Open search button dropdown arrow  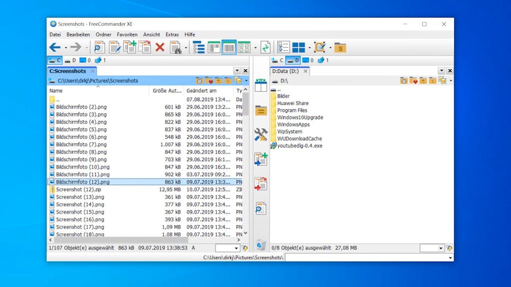[x=186, y=48]
